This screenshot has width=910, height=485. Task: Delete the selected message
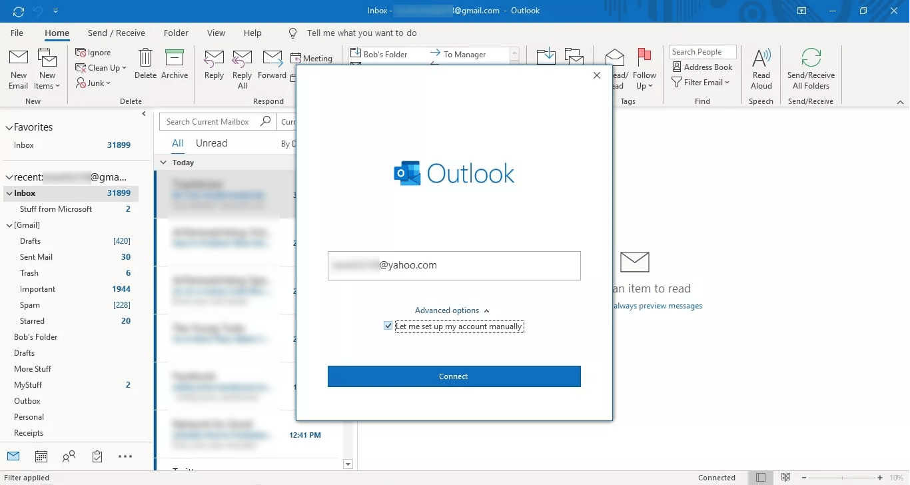(145, 65)
